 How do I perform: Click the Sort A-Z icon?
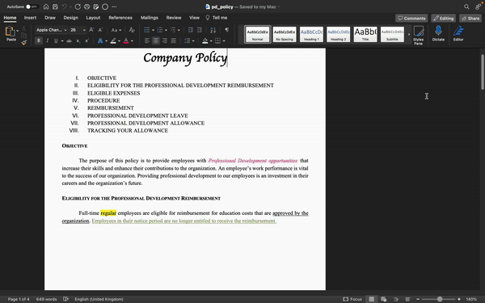point(213,30)
